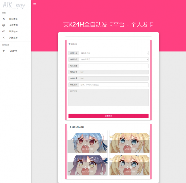The image size is (186, 183).
Task: Open the 联系站长 contact link
Action: [14, 32]
